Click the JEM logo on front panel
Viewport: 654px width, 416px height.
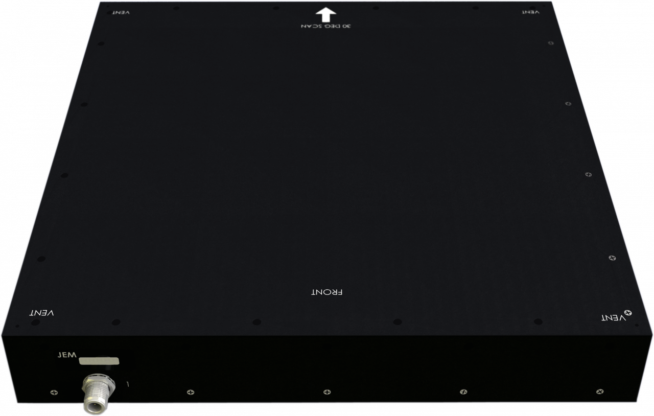(x=67, y=353)
